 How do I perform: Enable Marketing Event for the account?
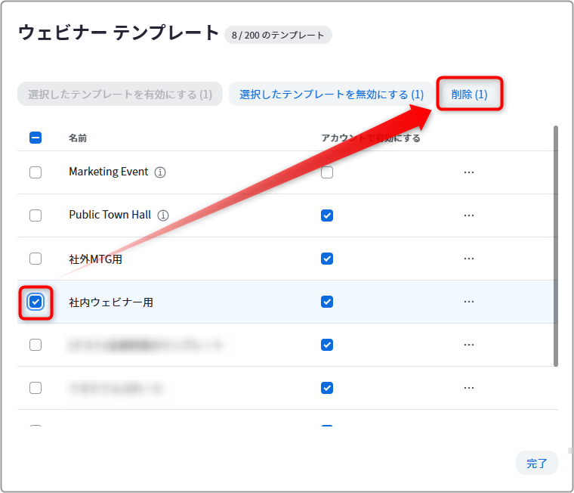click(327, 172)
